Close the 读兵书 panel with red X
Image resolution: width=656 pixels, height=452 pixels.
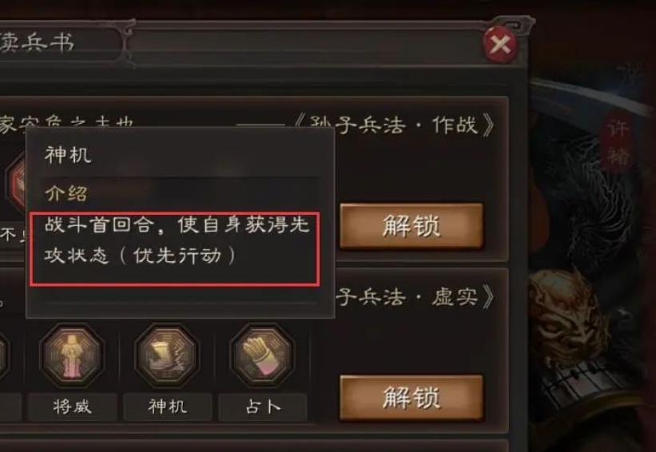tap(499, 44)
